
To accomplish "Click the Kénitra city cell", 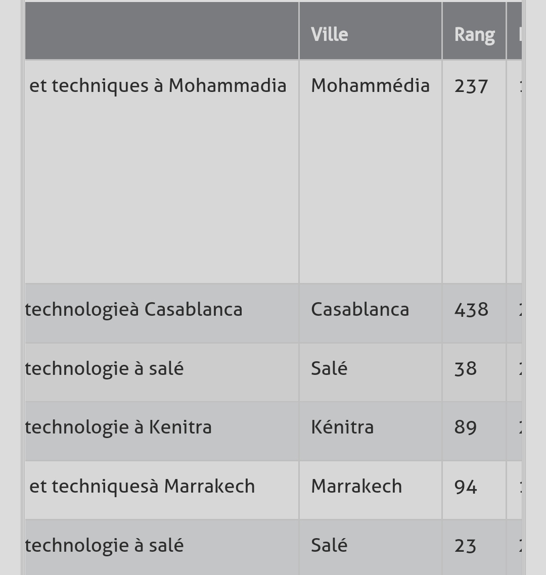I will (x=342, y=427).
